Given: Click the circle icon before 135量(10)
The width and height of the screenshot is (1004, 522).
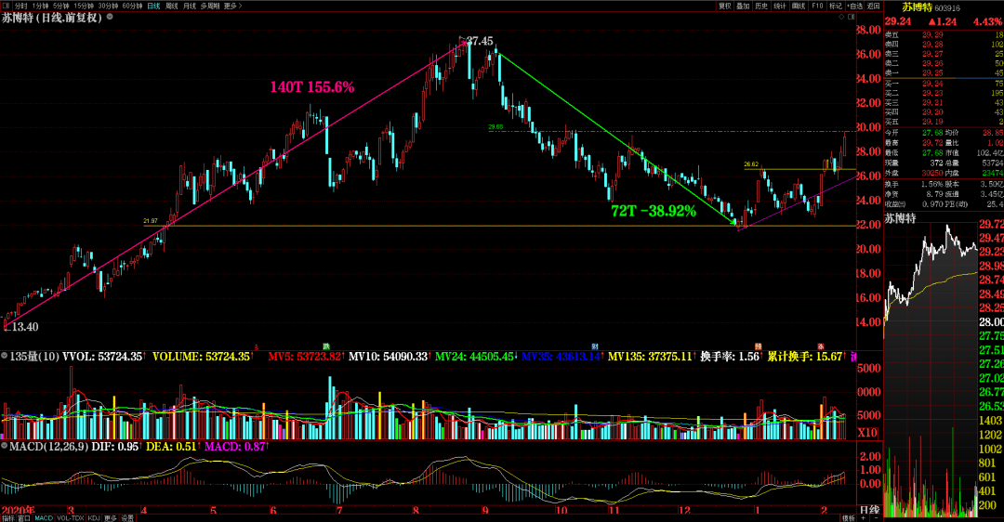Looking at the screenshot, I should (5, 357).
